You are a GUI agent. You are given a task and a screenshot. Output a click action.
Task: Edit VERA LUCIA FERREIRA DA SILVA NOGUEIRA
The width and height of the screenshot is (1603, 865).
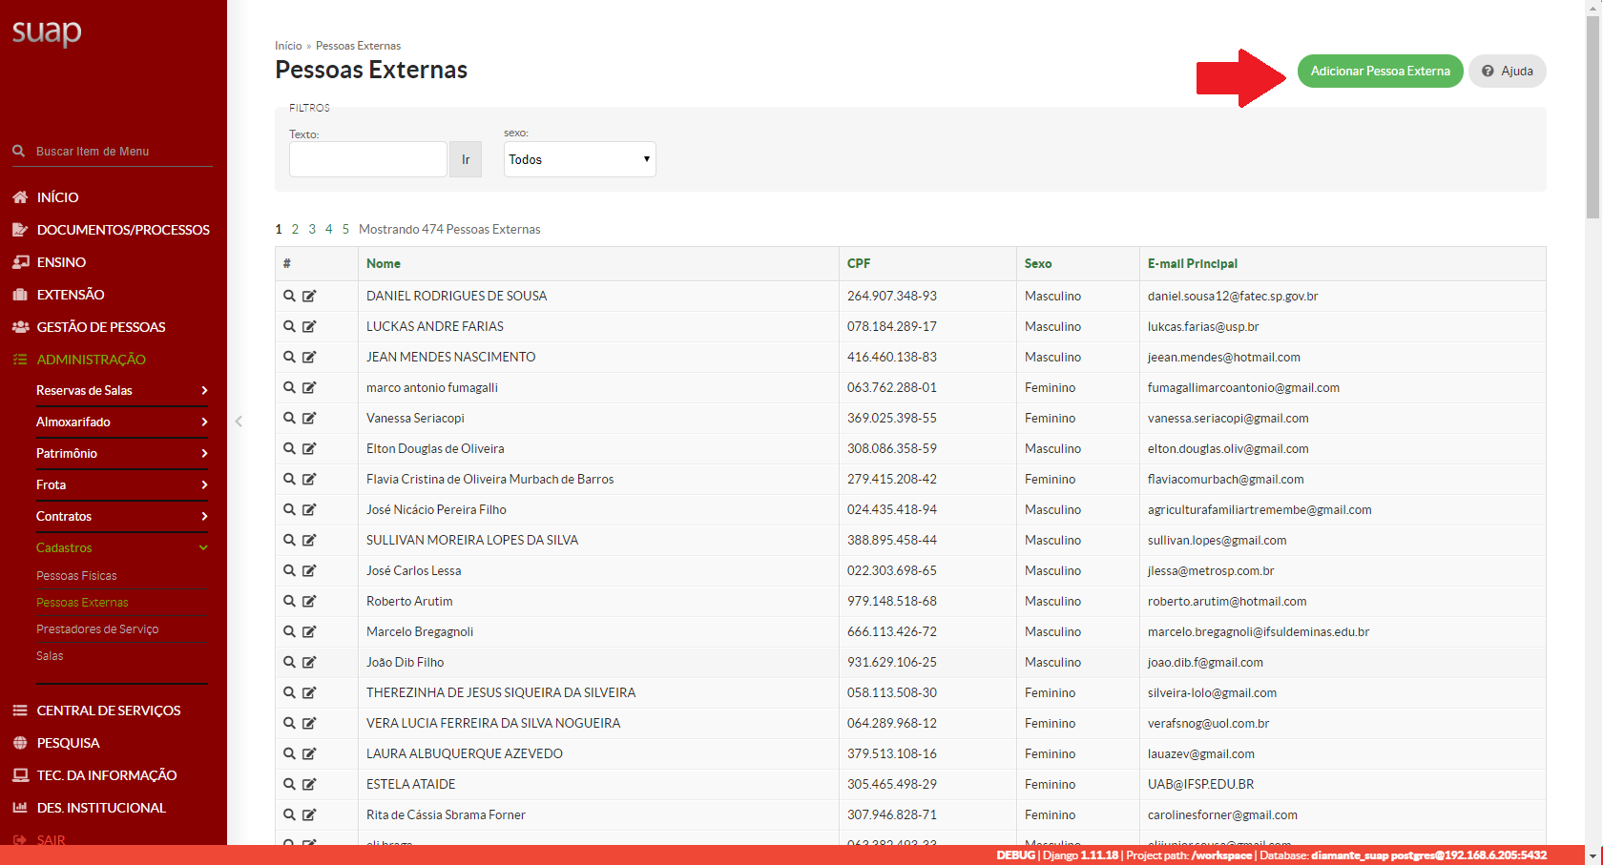309,723
